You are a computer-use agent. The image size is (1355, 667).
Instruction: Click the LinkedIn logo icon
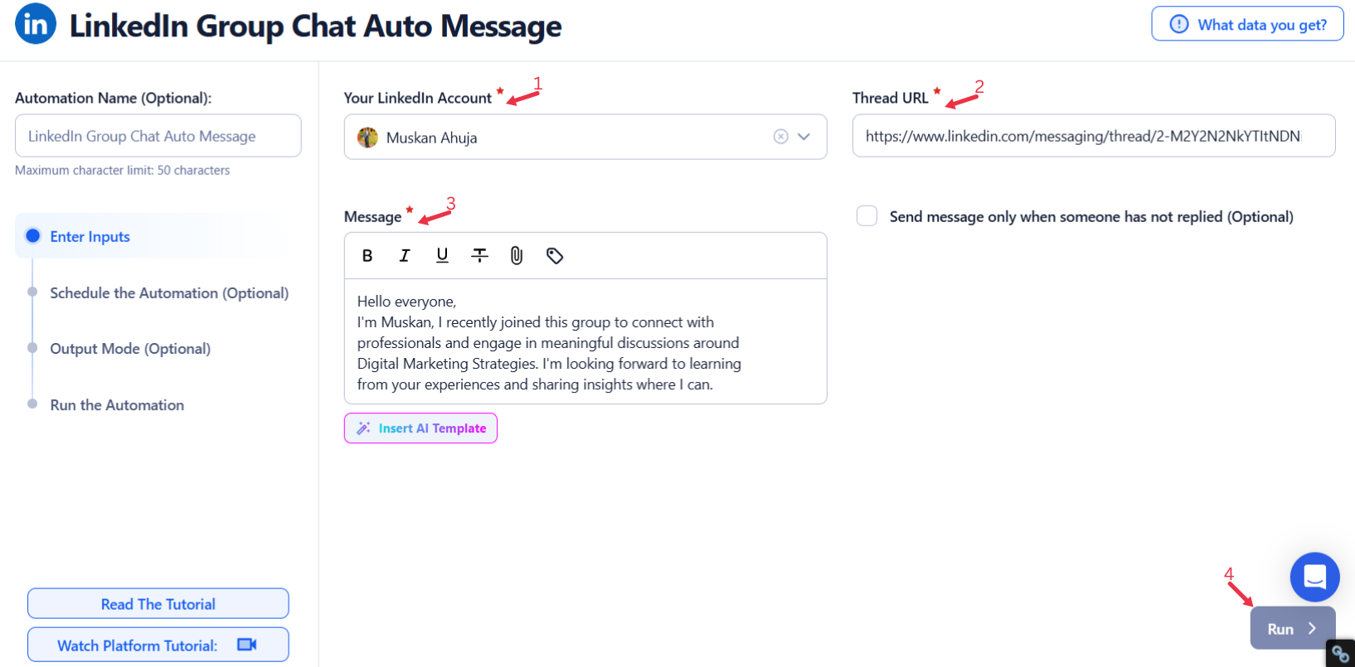(x=36, y=24)
